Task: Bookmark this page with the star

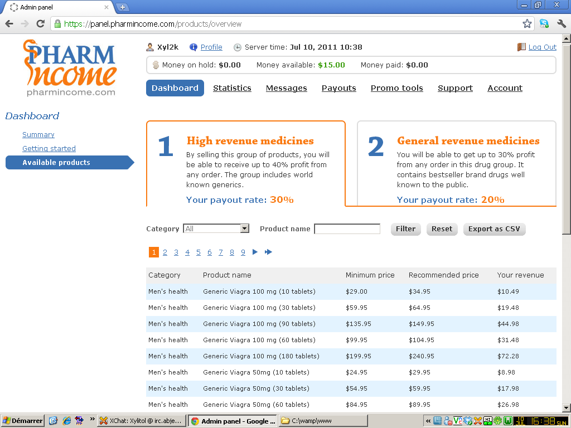Action: [527, 24]
